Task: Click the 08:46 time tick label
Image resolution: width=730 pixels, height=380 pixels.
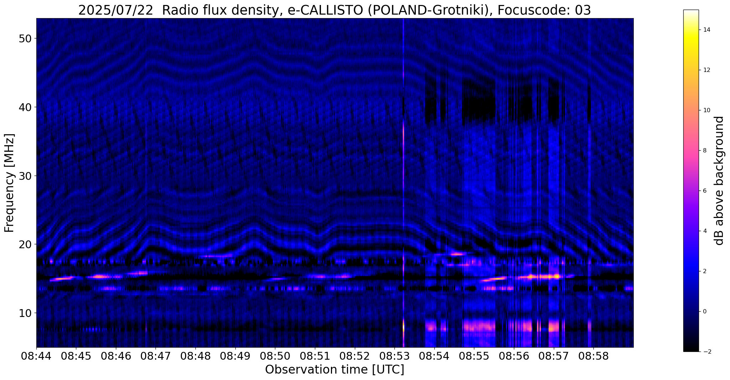Action: [116, 356]
